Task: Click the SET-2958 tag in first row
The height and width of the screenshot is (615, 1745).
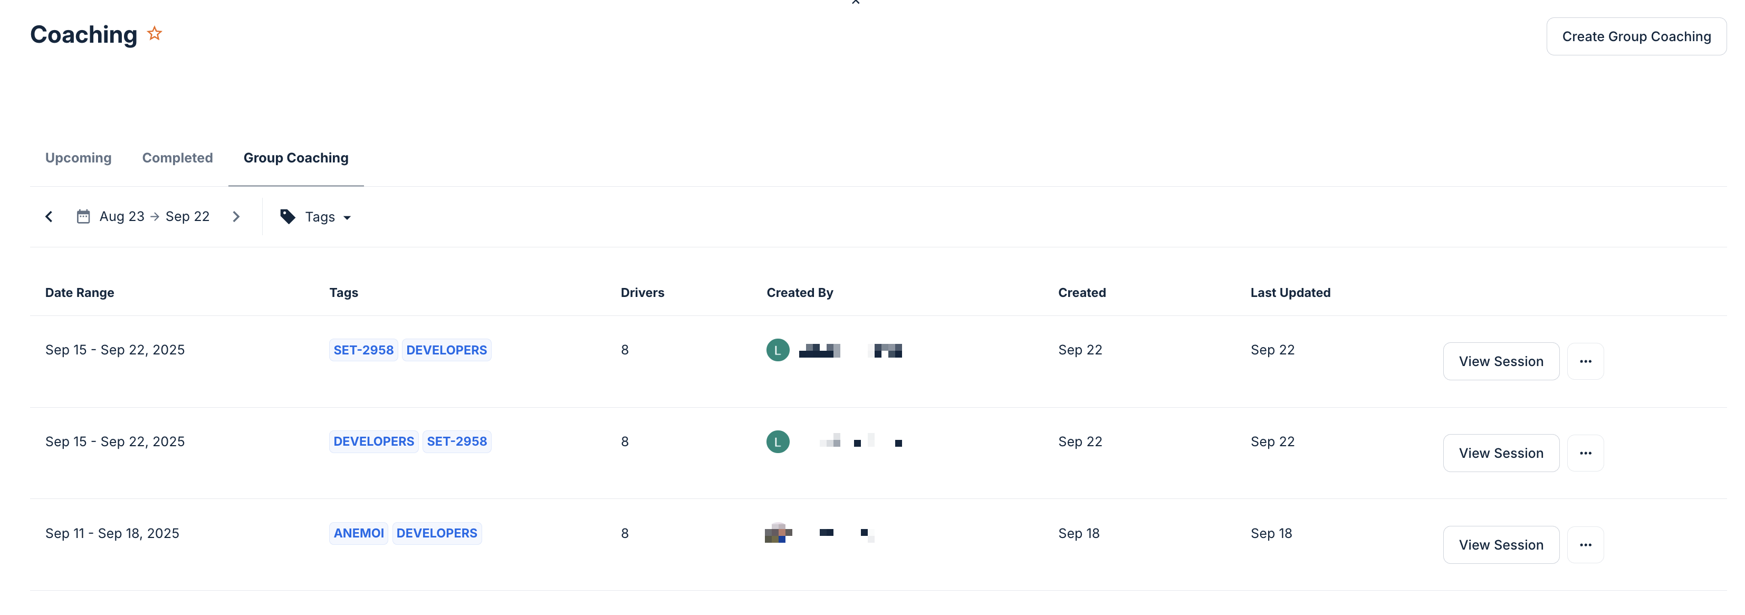Action: pyautogui.click(x=363, y=350)
